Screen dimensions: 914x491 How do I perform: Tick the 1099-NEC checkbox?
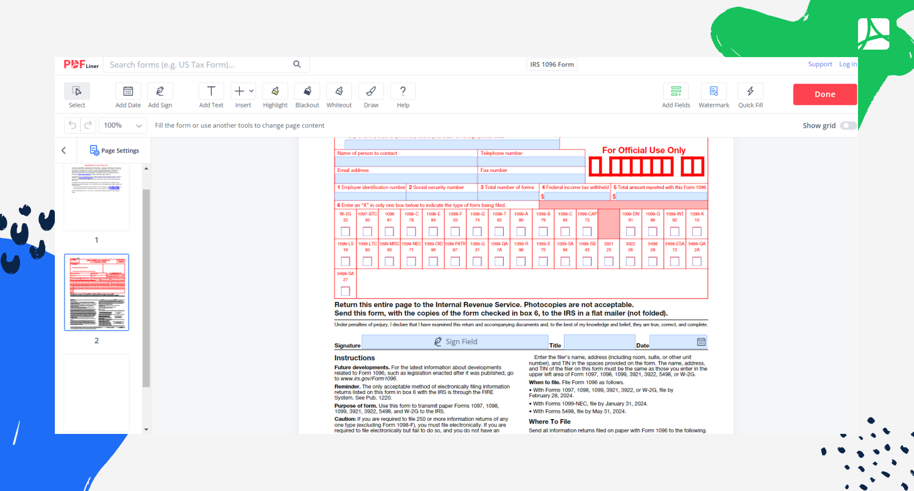click(411, 261)
